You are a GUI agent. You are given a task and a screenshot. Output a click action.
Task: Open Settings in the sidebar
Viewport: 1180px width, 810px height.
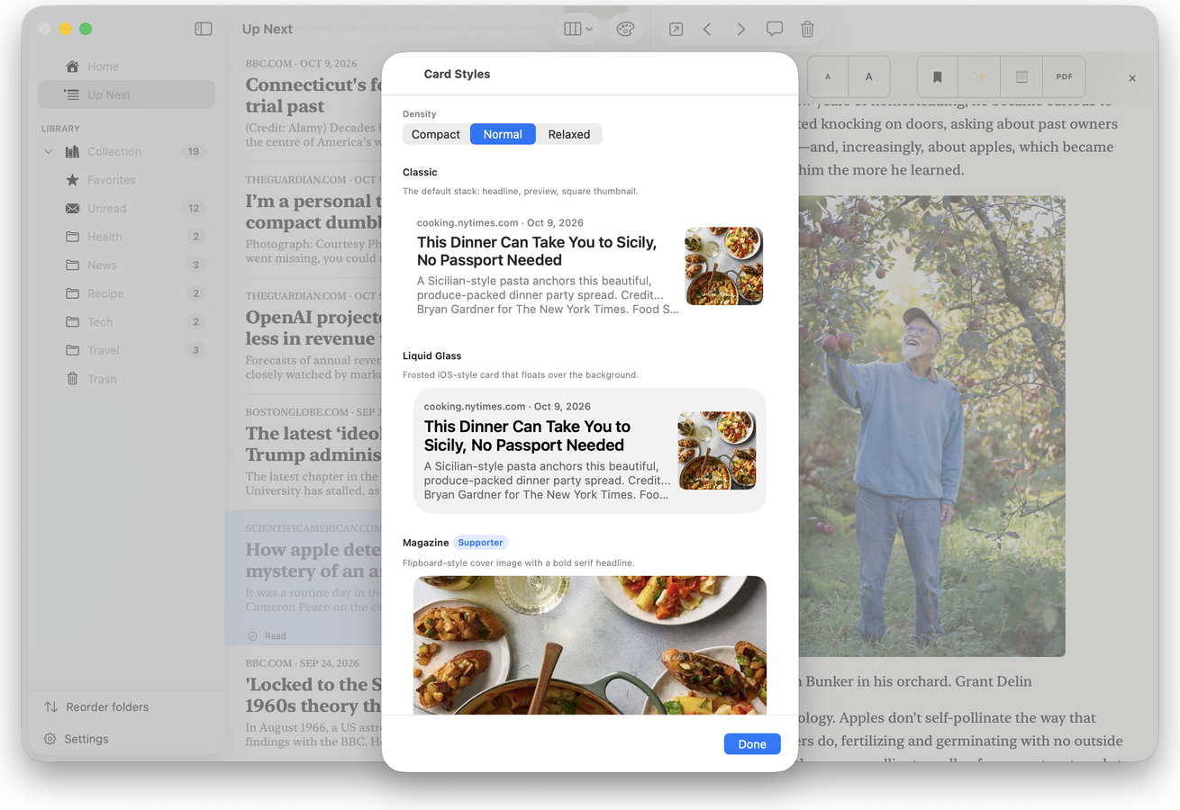pyautogui.click(x=76, y=739)
